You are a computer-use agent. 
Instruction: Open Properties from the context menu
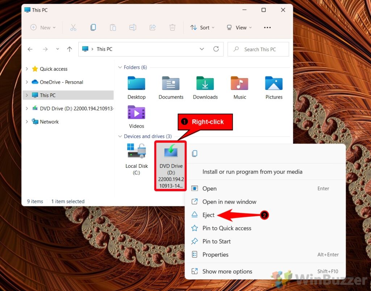(x=215, y=254)
